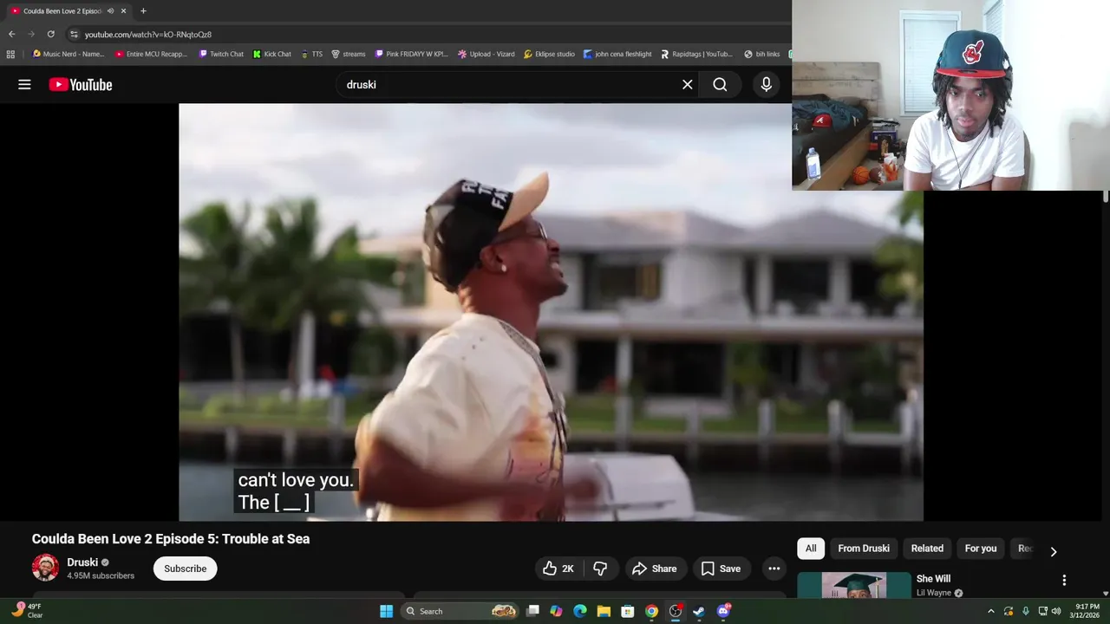Click the taskbar Search box
Viewport: 1110px width, 624px height.
pos(460,611)
